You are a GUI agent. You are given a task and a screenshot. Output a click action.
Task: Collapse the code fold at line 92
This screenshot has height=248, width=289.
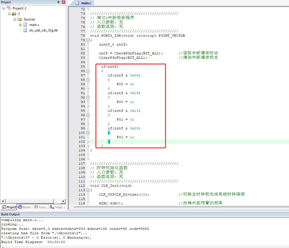[88, 97]
